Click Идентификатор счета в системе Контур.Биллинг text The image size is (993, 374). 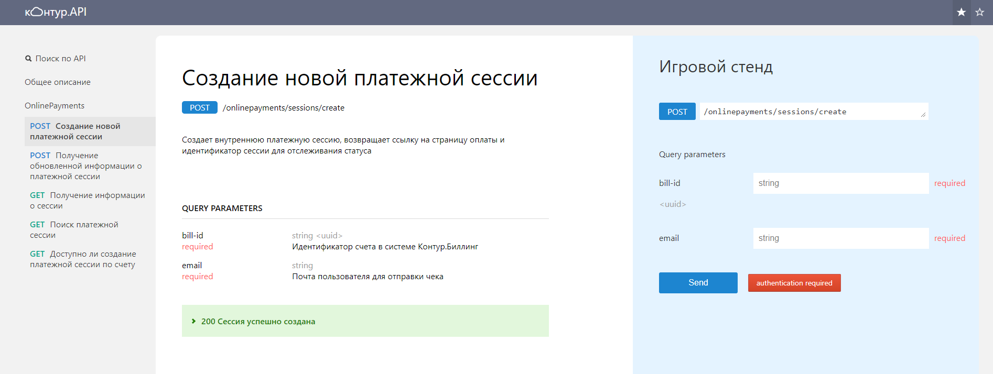coord(385,247)
